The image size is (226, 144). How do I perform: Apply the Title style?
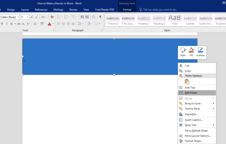pos(175,20)
